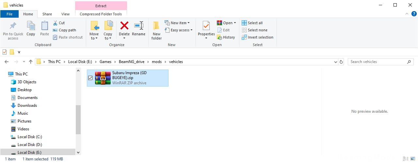
Task: Open file Properties
Action: click(206, 30)
